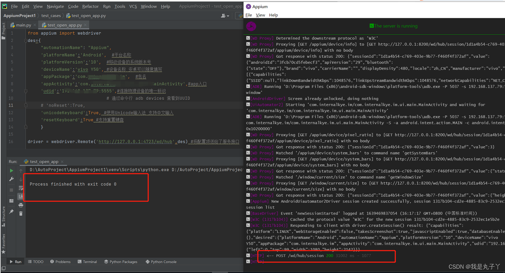This screenshot has height=273, width=505.
Task: Pin the Run tab with the pin icon
Action: click(12, 212)
